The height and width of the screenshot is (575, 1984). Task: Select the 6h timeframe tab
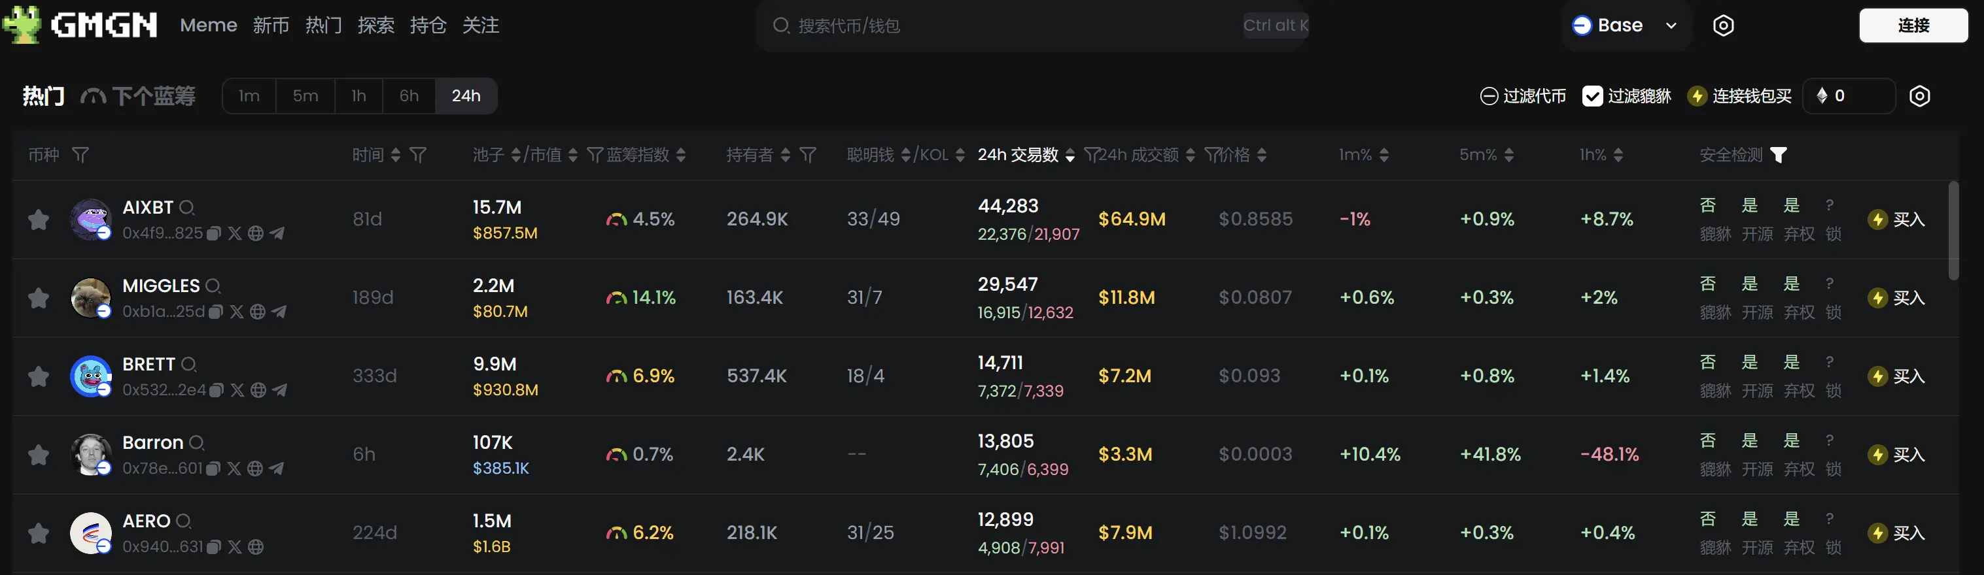(x=409, y=96)
